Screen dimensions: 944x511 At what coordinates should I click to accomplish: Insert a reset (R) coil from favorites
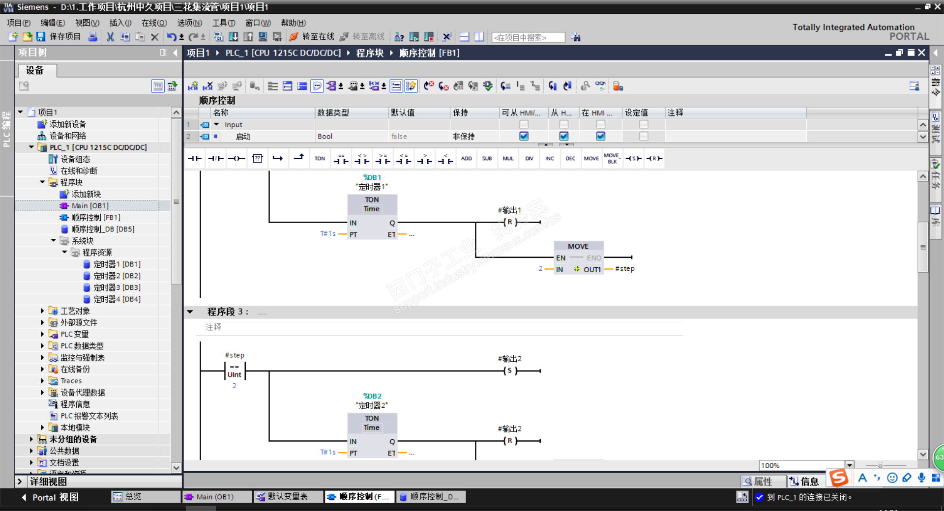point(654,158)
